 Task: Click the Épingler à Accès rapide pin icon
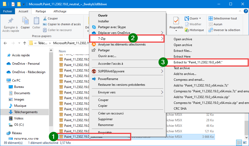(11, 21)
